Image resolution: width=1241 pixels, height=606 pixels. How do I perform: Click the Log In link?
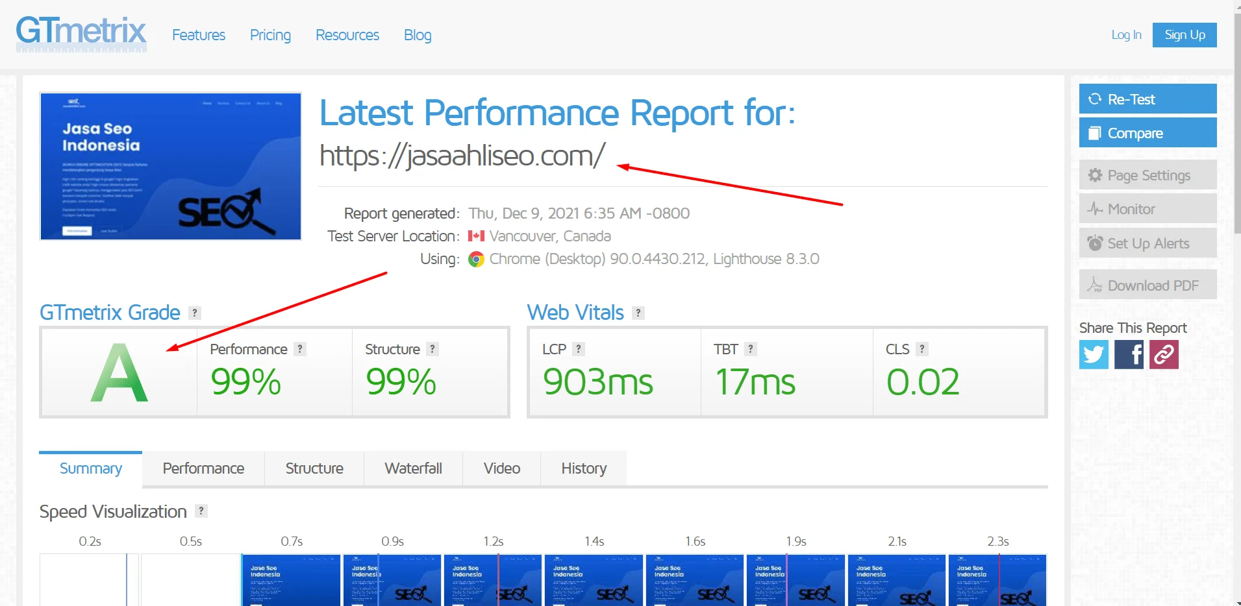[x=1126, y=35]
